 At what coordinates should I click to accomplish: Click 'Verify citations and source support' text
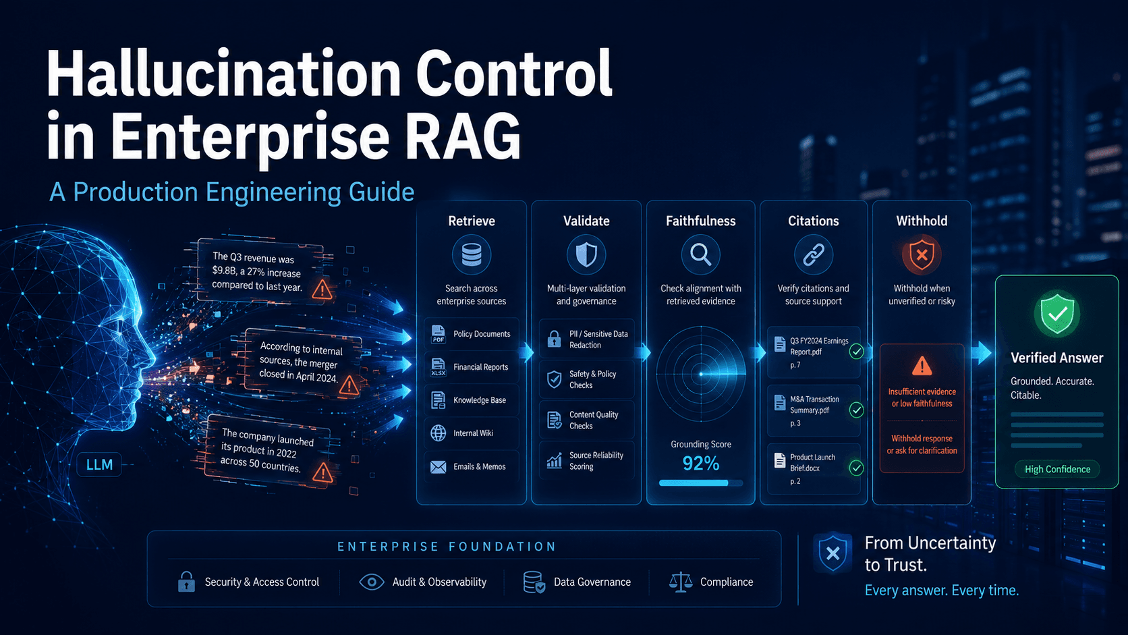tap(814, 295)
